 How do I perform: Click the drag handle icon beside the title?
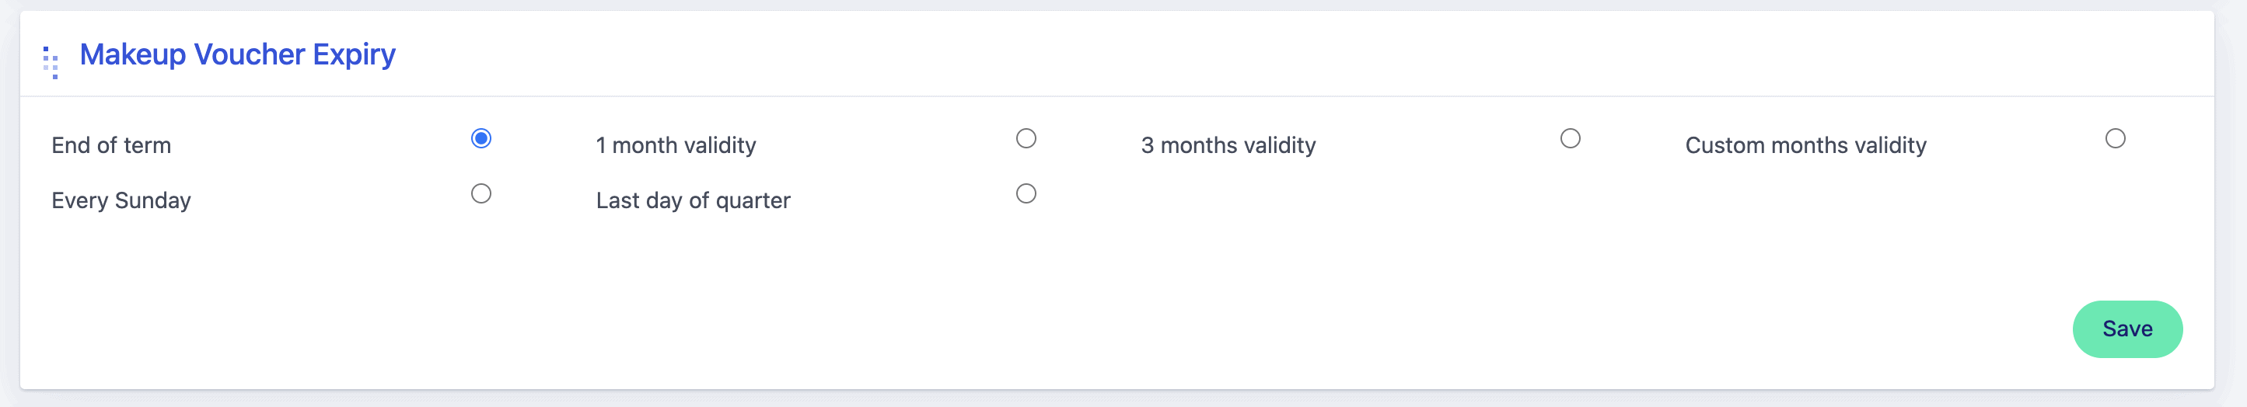click(51, 62)
